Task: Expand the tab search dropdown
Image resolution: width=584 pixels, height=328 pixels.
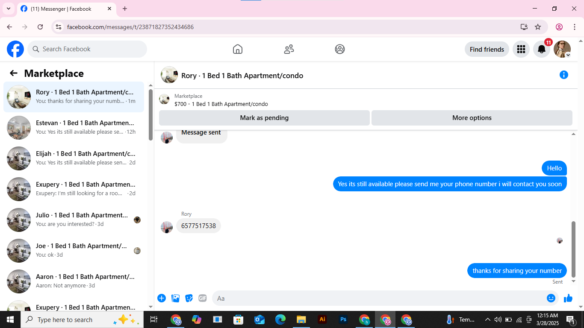Action: 8,9
